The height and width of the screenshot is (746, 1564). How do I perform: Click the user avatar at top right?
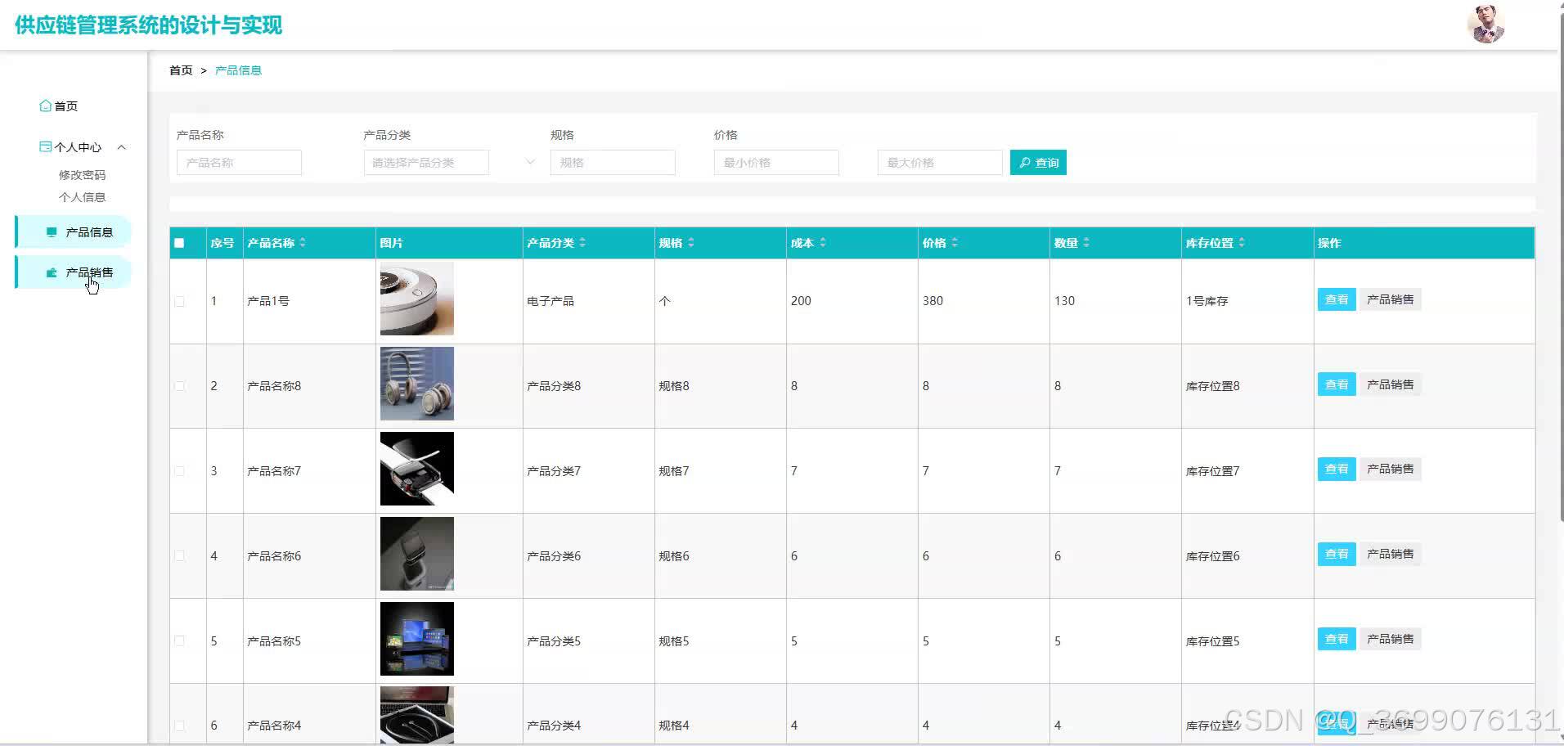pos(1485,24)
